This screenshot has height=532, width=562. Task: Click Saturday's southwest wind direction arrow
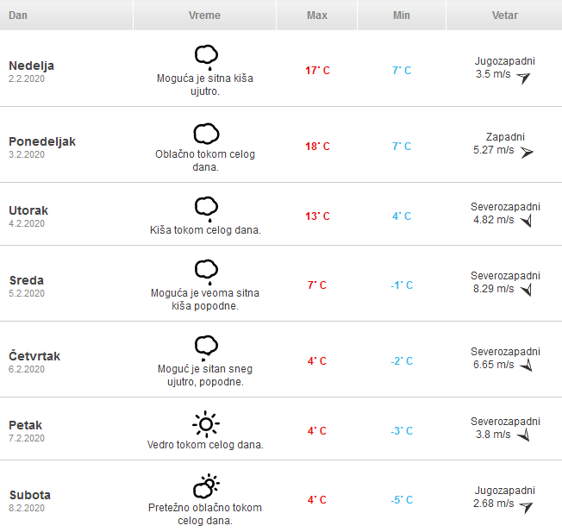(x=526, y=506)
